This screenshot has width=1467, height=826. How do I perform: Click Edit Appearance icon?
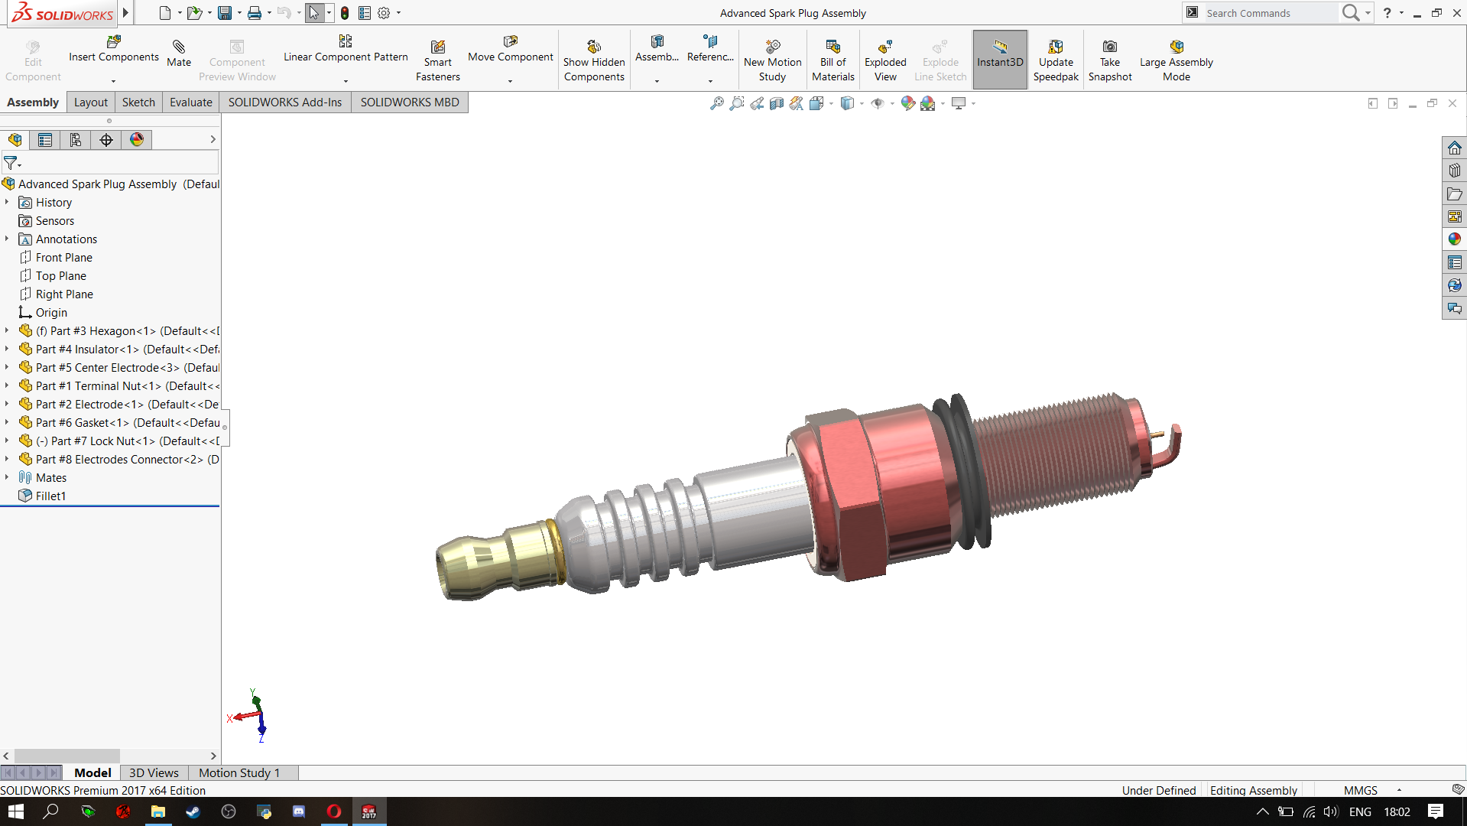point(907,103)
